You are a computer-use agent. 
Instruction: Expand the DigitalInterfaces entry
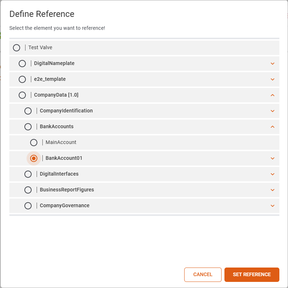(273, 174)
